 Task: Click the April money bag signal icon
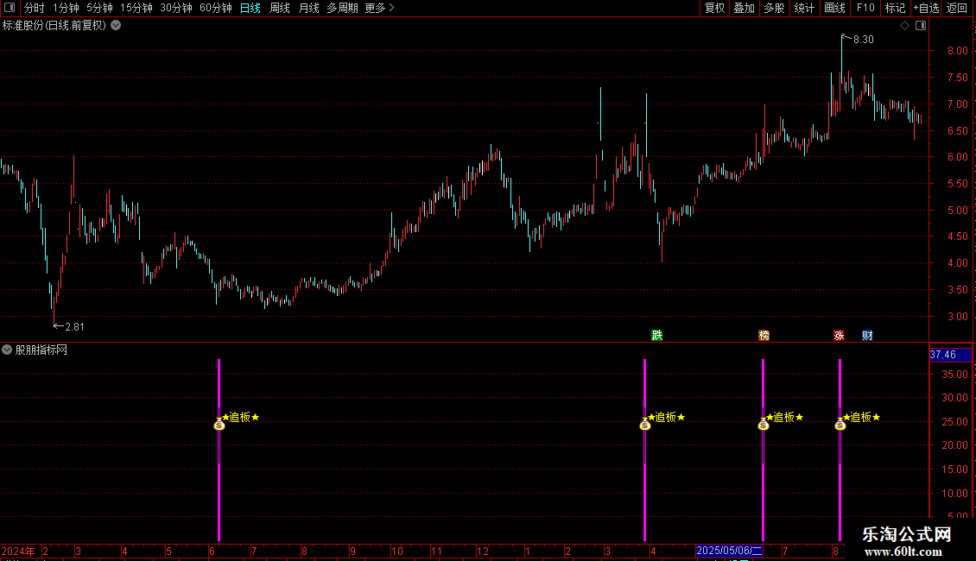[645, 424]
